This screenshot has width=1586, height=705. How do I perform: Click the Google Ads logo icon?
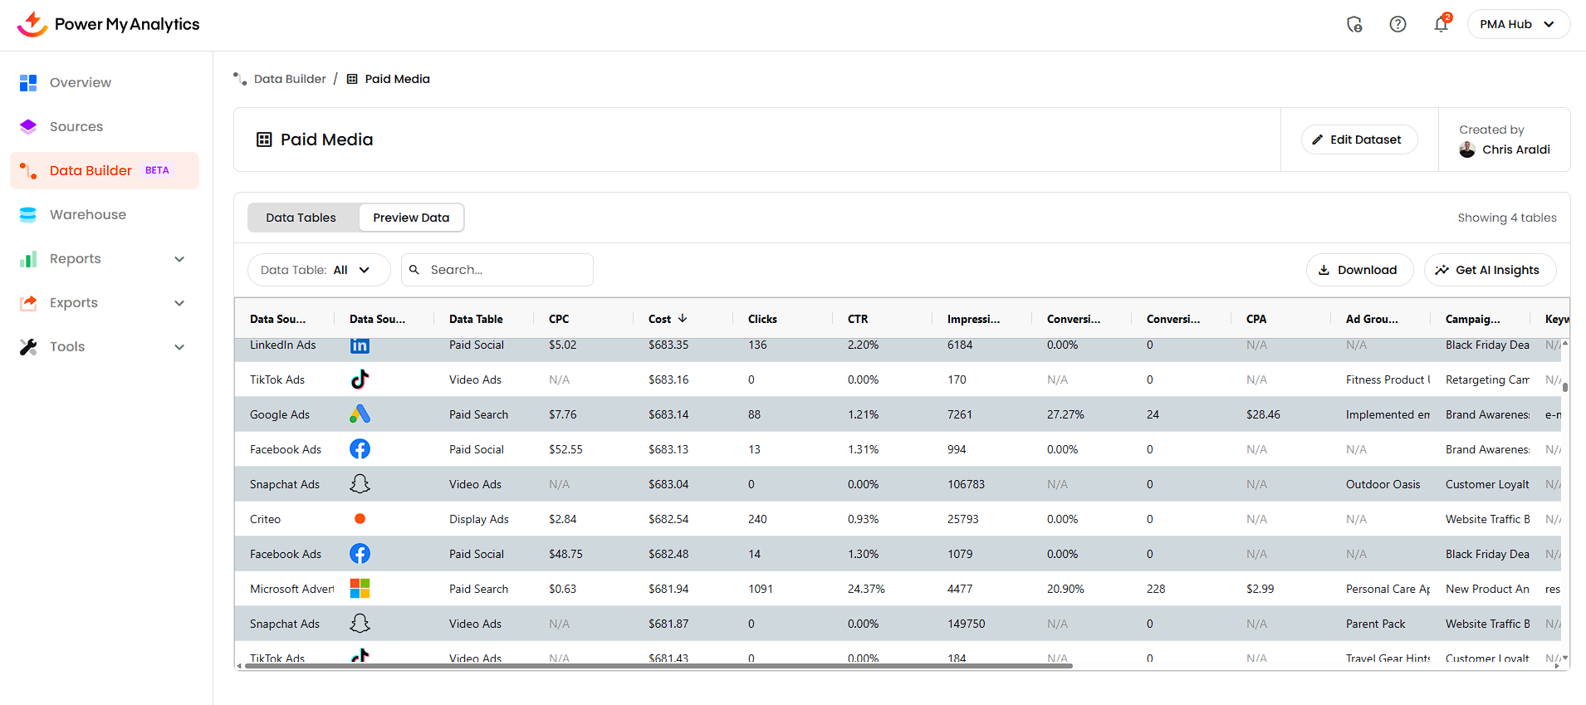(360, 414)
